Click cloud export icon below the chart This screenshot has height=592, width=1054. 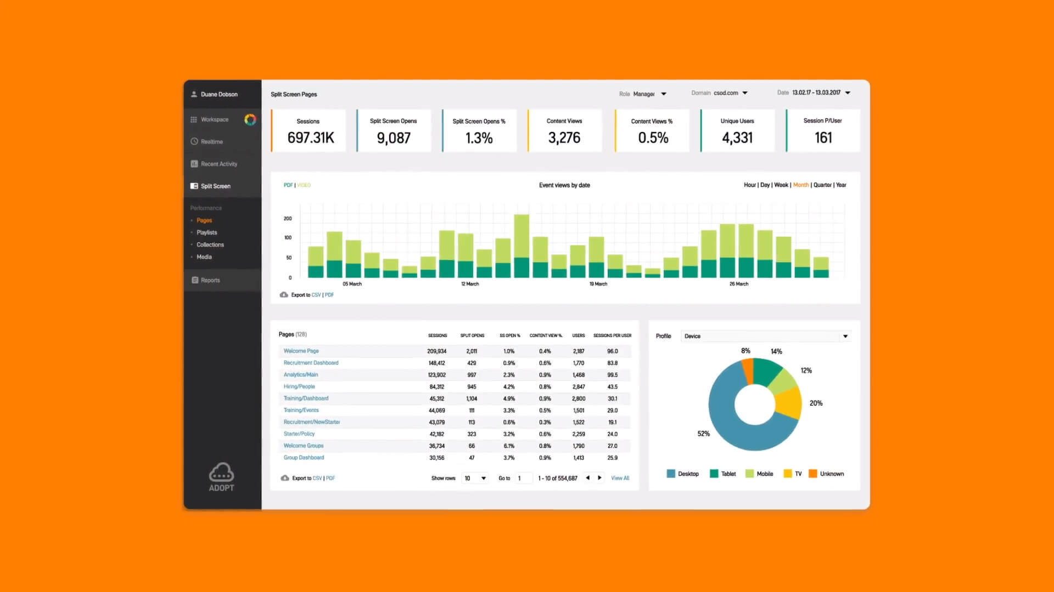click(284, 295)
